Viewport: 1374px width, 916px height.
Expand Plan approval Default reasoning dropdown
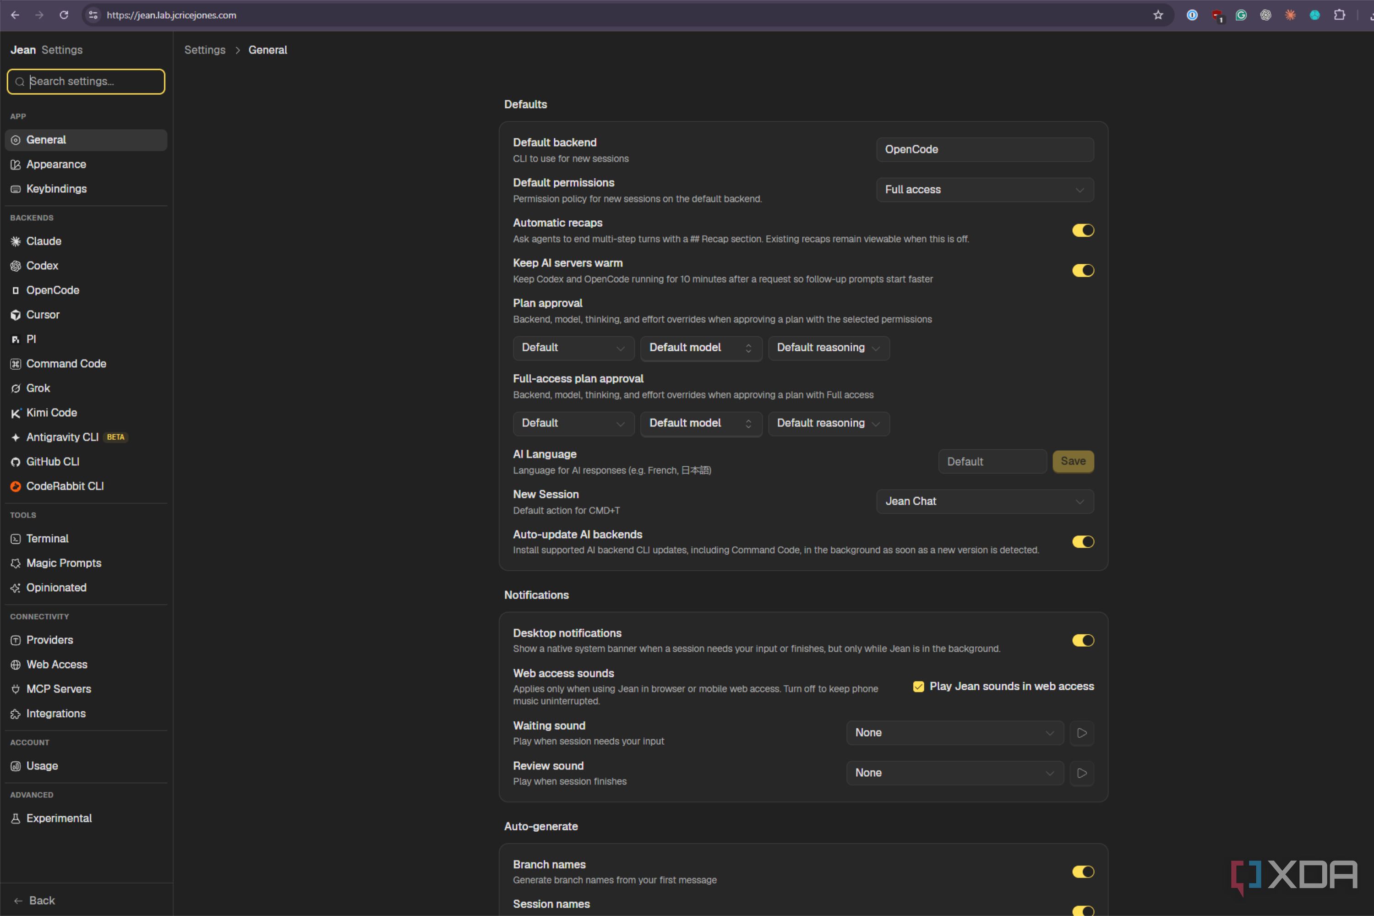(829, 348)
